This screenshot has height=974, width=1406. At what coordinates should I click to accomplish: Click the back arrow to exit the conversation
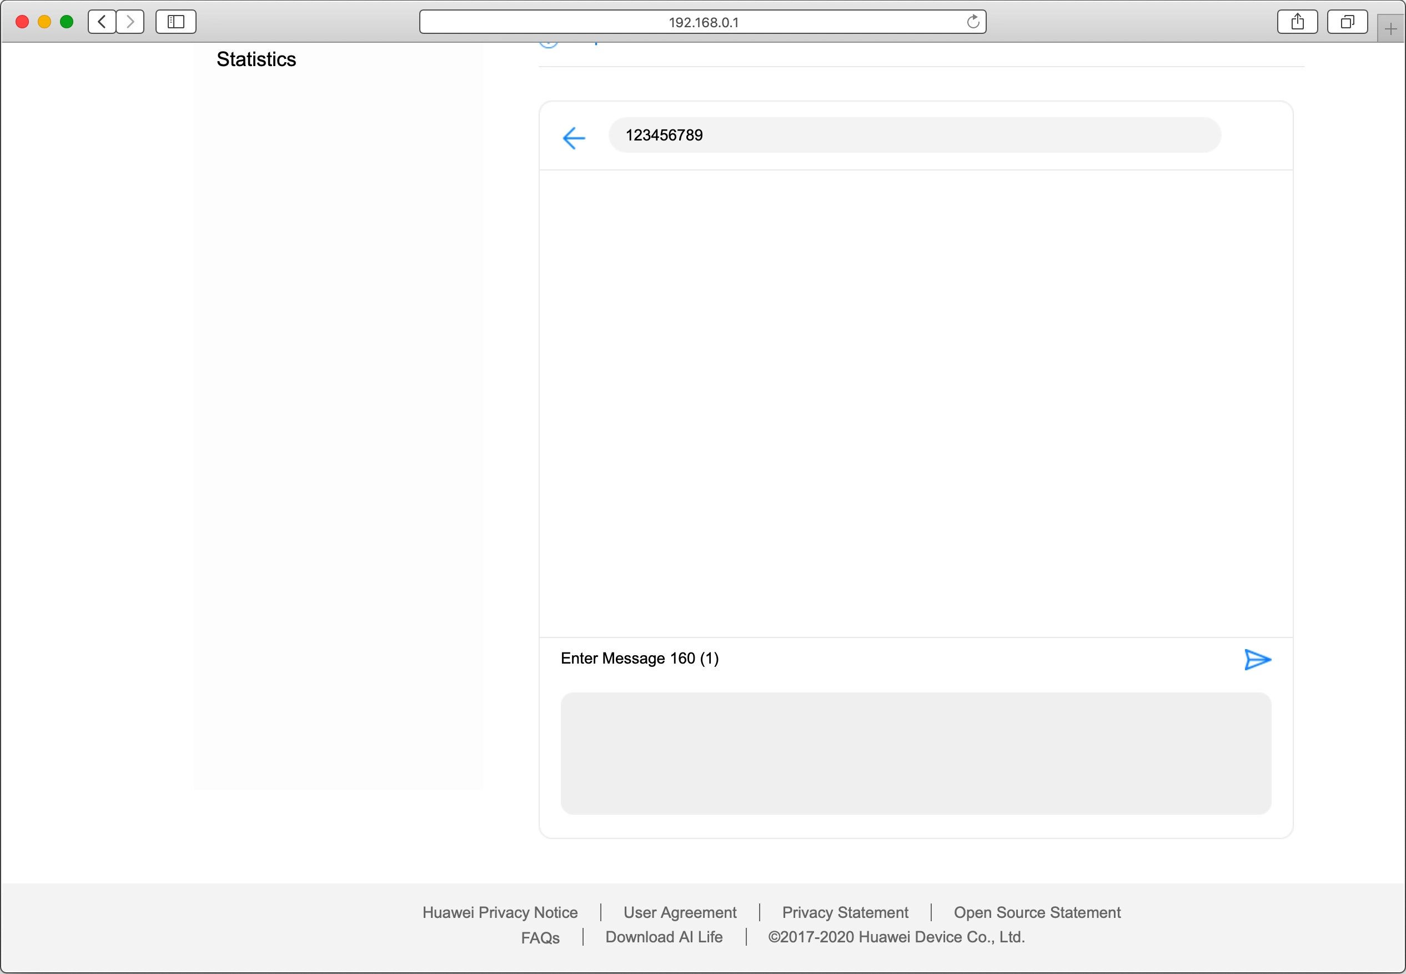573,137
